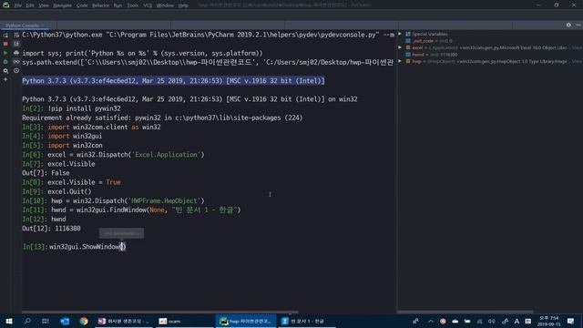Image resolution: width=583 pixels, height=328 pixels.
Task: Open volume control in system tray
Action: (492, 322)
